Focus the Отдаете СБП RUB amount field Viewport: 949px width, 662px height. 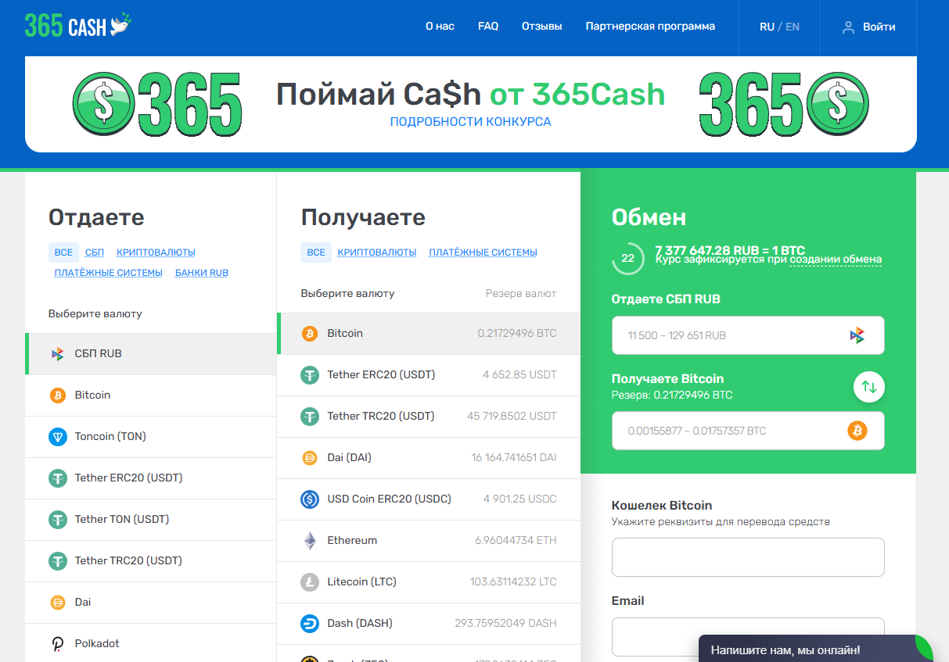coord(748,335)
